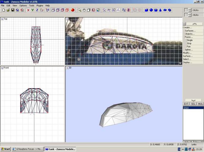Create a blue cone primitive
The width and height of the screenshot is (204, 152).
click(x=160, y=10)
